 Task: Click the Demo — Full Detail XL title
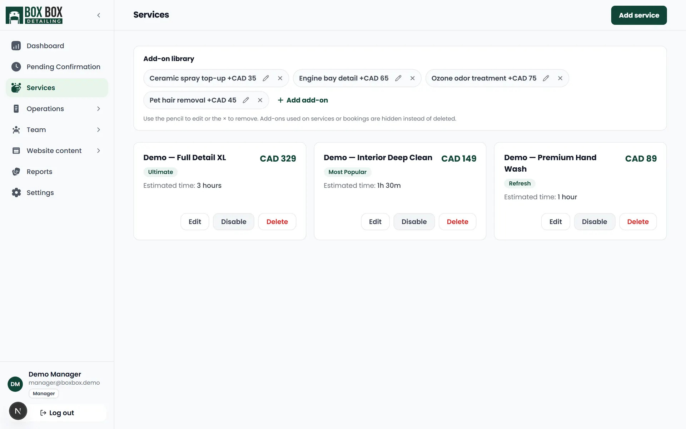(185, 158)
